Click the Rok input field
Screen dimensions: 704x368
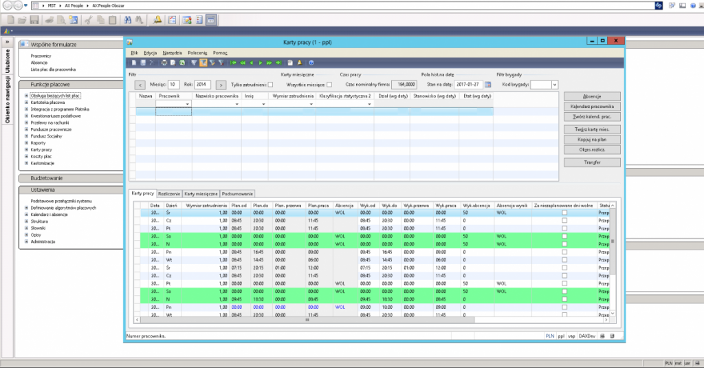click(201, 85)
